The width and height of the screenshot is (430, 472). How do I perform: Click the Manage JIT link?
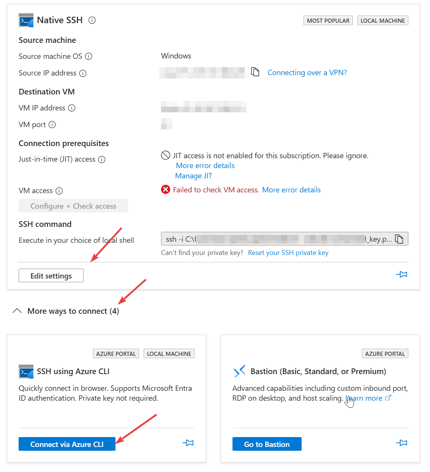(x=194, y=176)
